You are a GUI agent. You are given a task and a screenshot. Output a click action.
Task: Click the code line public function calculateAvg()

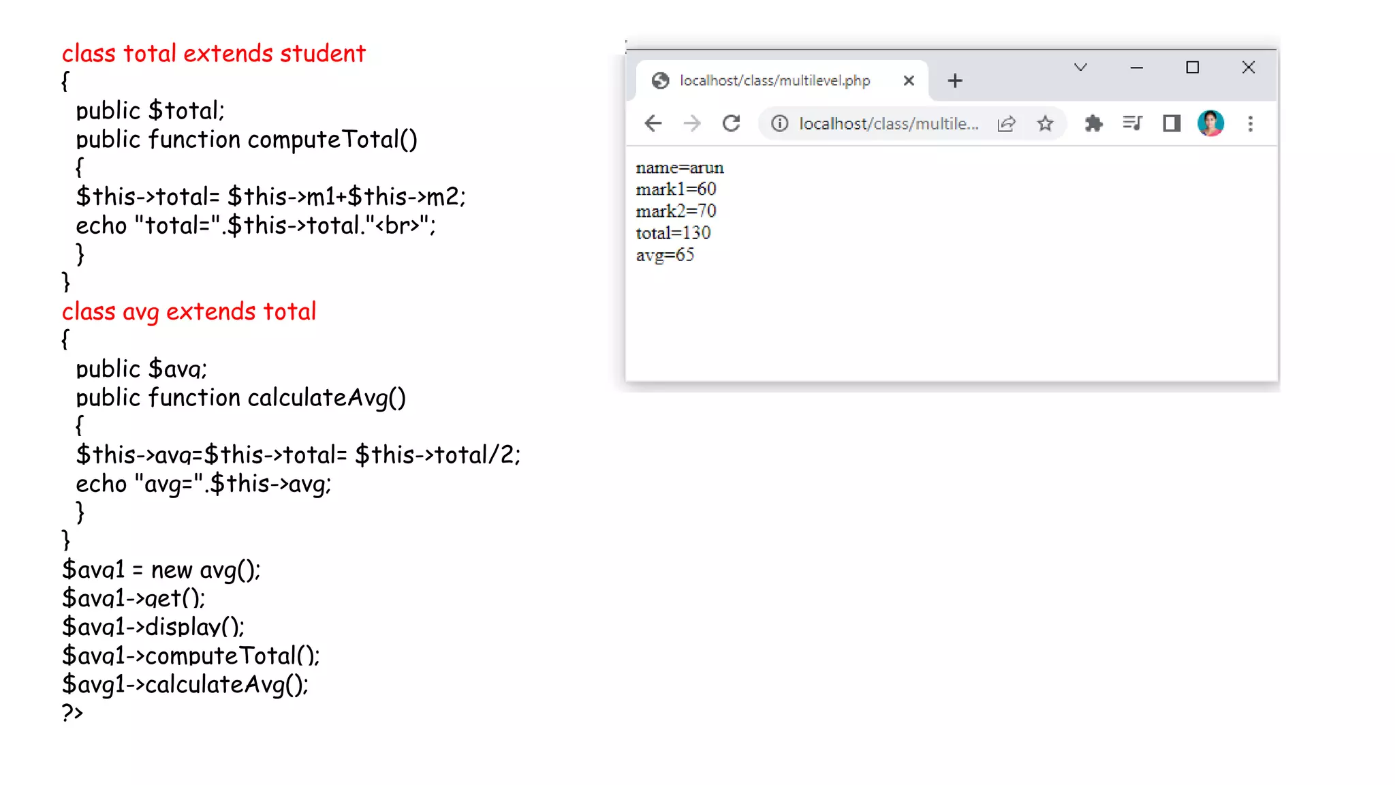tap(240, 398)
